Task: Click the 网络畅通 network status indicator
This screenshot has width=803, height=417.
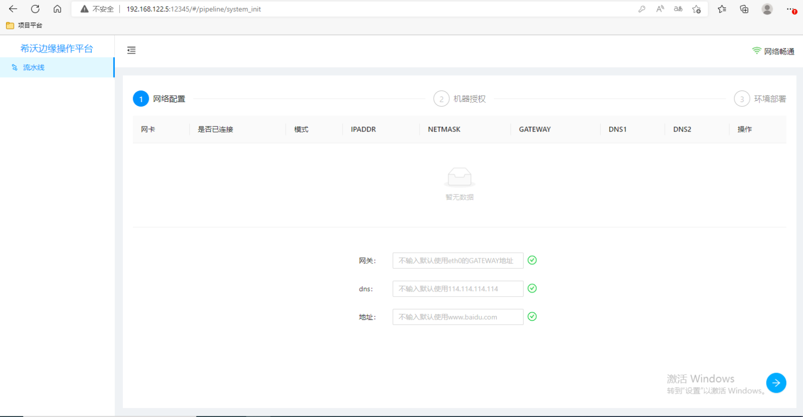Action: click(x=773, y=51)
